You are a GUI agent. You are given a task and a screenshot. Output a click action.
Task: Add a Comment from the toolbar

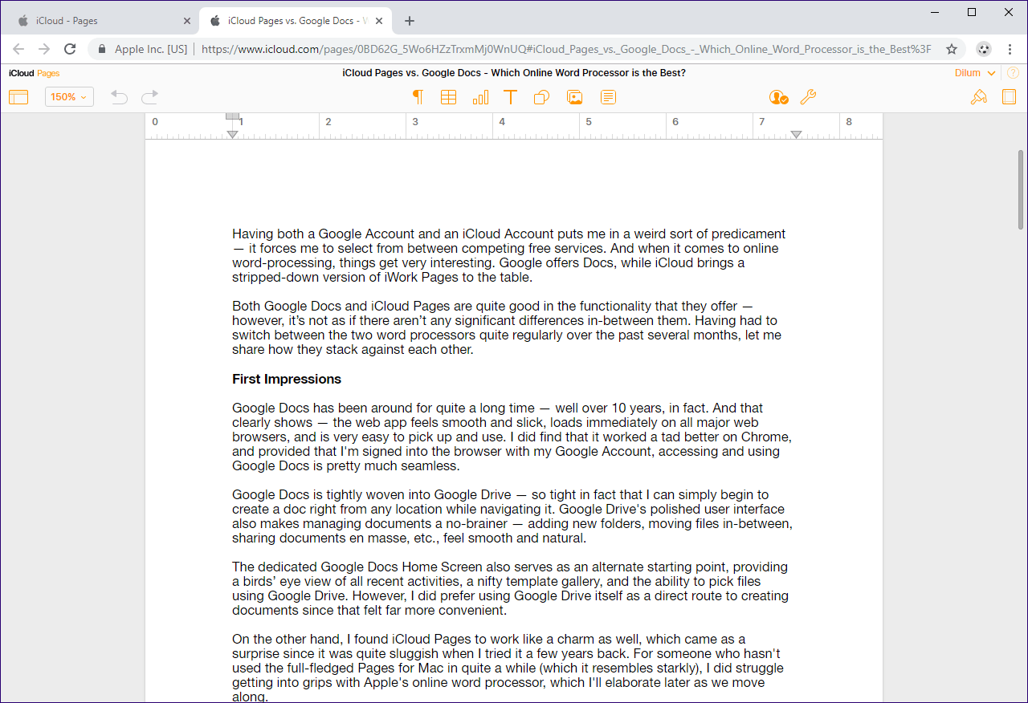608,97
